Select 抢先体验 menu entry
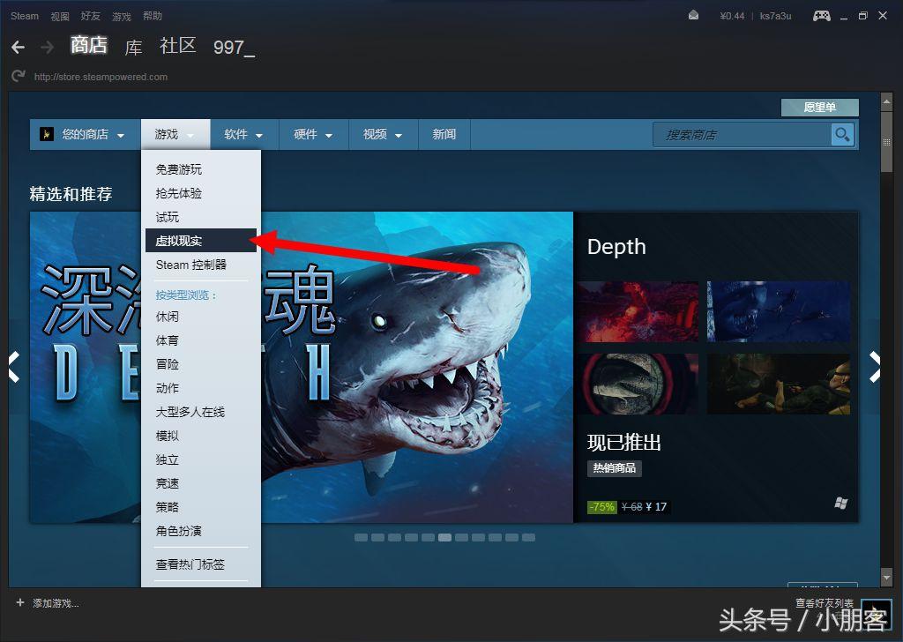The width and height of the screenshot is (903, 642). [x=178, y=193]
